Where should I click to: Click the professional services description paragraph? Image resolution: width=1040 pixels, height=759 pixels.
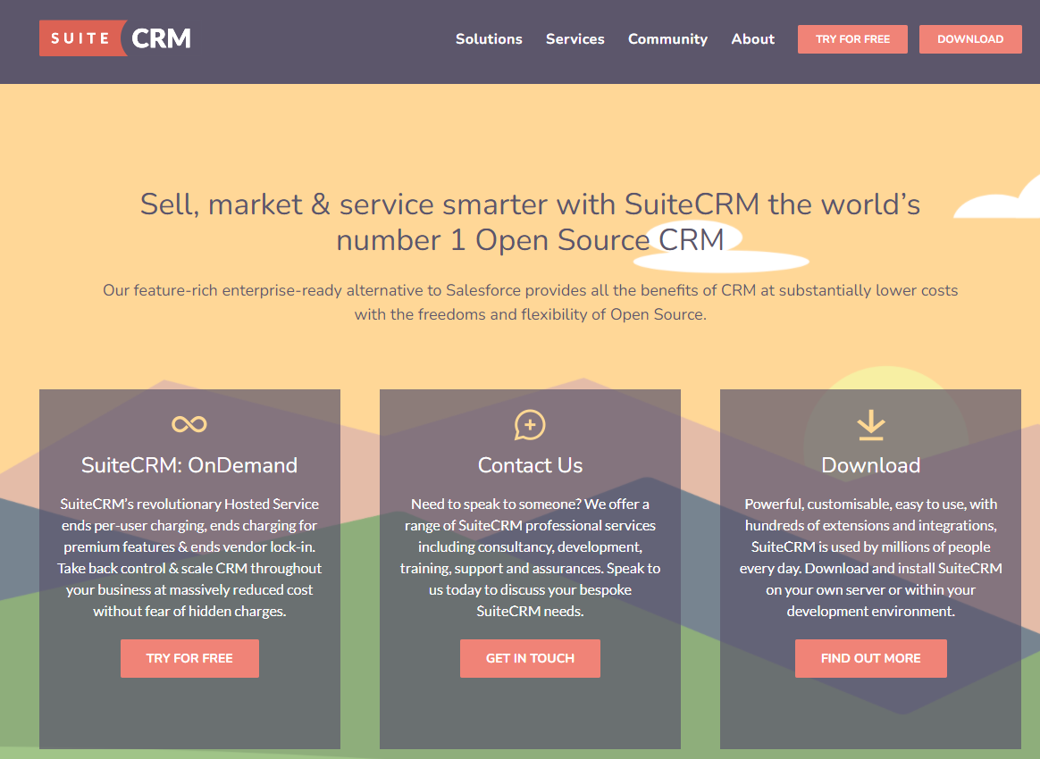tap(530, 557)
